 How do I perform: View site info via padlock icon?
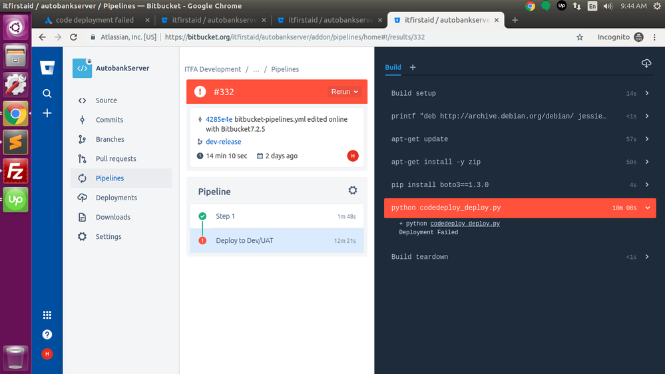93,37
